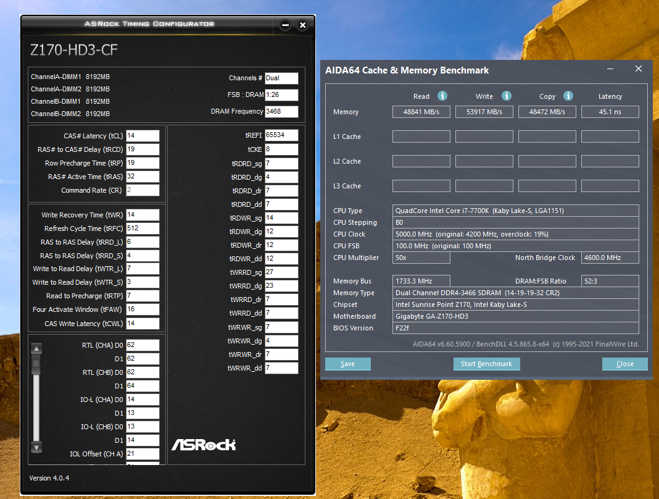659x499 pixels.
Task: Click the Memory Type value DDR4-3466
Action: click(x=516, y=293)
